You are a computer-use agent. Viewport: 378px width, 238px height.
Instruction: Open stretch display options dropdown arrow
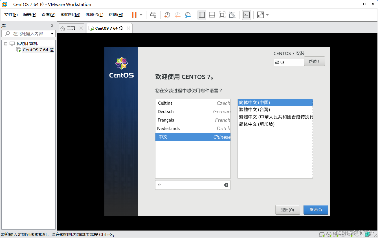(x=267, y=15)
